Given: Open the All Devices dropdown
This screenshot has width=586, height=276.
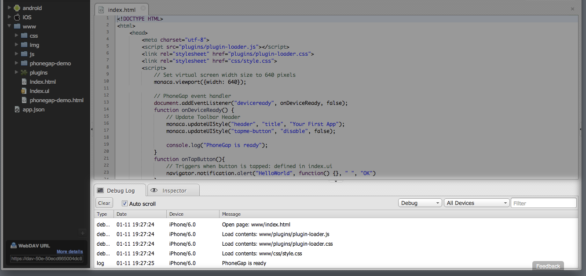Looking at the screenshot, I should [x=476, y=203].
